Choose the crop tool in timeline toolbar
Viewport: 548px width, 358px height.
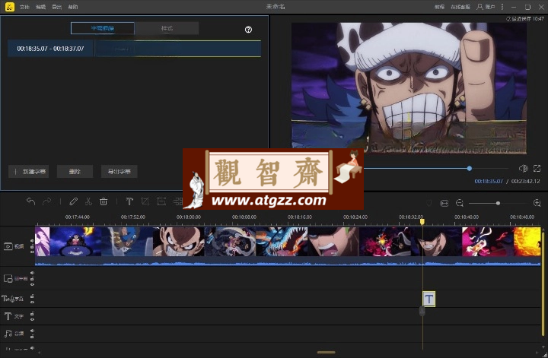[145, 201]
